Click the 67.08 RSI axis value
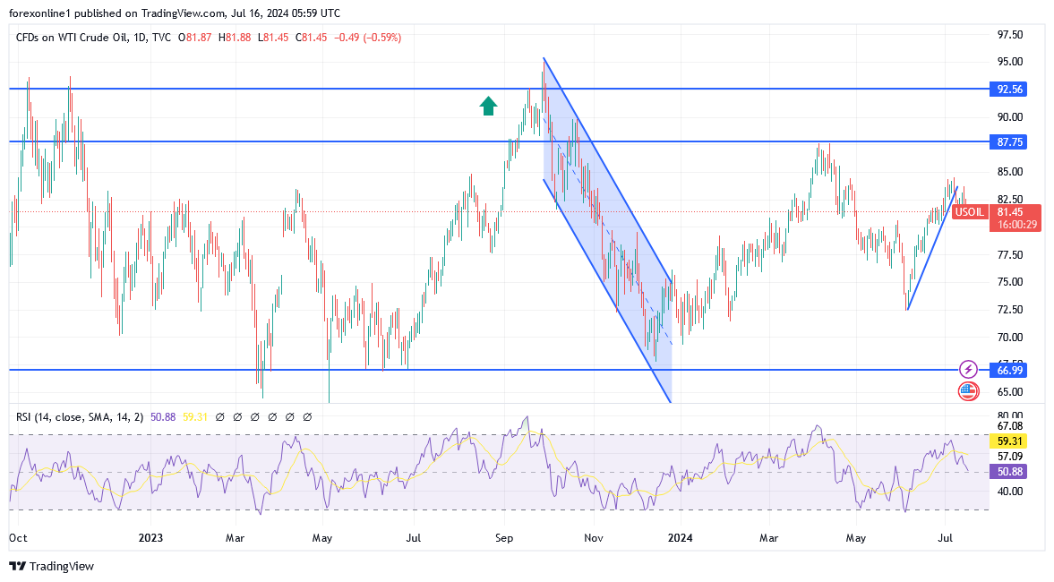 point(1009,426)
